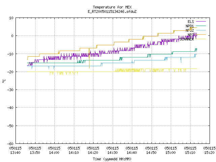
Task: Click the y-axis label '0'
Action: (x=12, y=36)
